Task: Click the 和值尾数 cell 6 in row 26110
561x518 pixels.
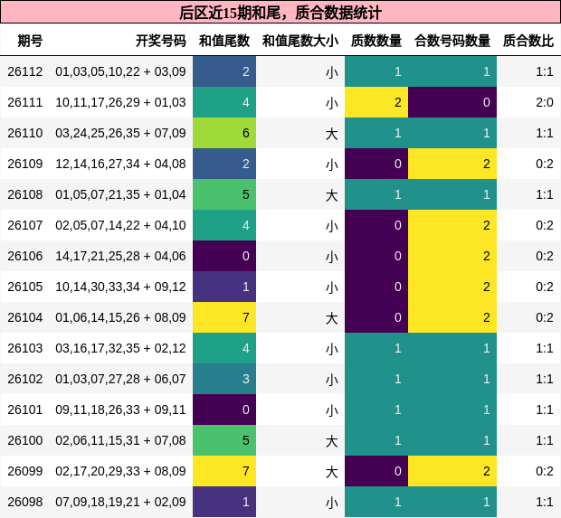Action: tap(224, 133)
